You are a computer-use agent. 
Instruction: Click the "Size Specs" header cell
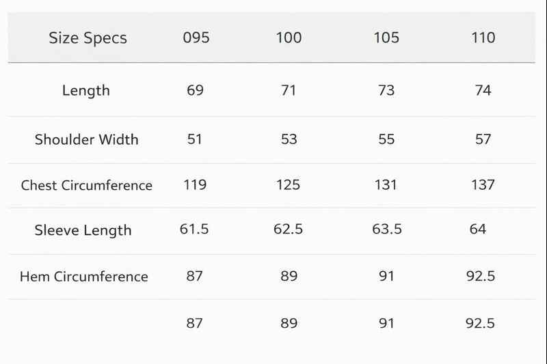[88, 38]
